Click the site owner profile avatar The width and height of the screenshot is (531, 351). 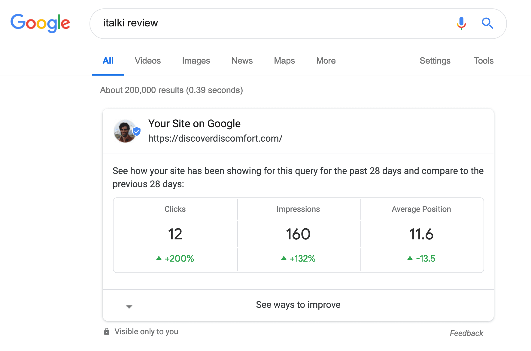125,131
